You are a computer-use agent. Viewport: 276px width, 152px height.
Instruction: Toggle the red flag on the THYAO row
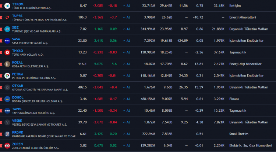coord(1,52)
